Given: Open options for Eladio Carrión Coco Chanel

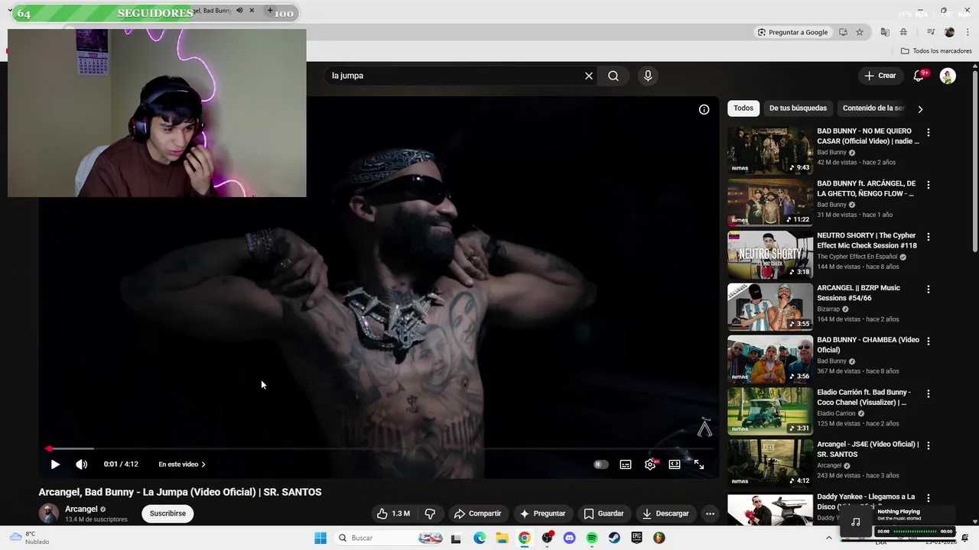Looking at the screenshot, I should point(929,393).
